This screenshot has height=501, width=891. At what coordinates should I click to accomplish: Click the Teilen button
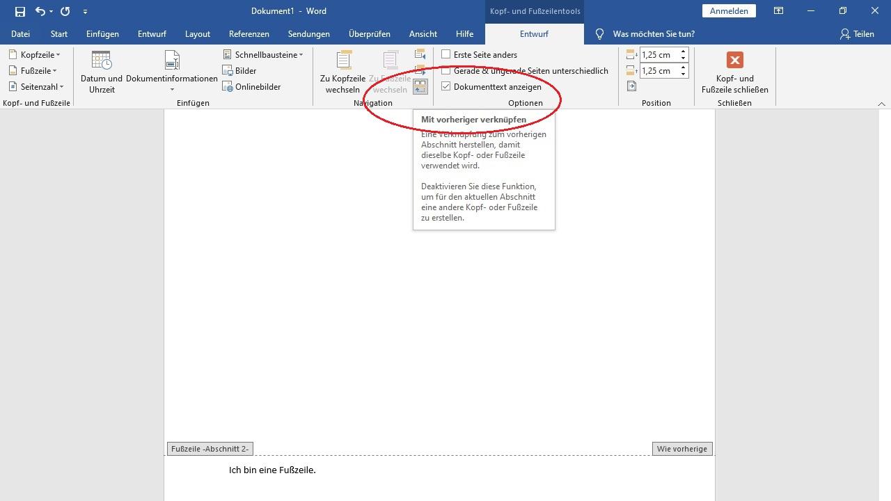[857, 34]
